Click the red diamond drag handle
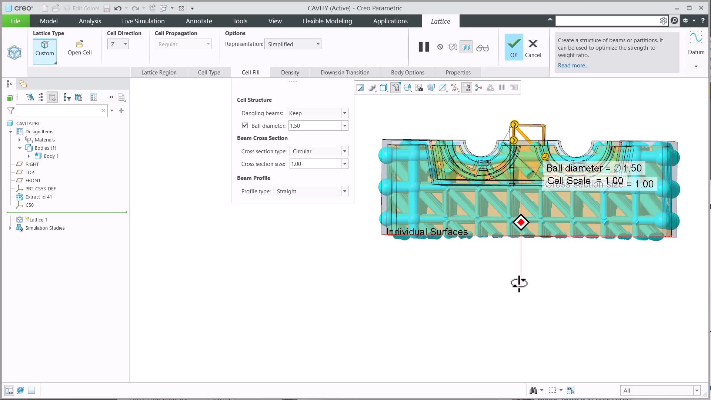The image size is (711, 400). (x=521, y=222)
